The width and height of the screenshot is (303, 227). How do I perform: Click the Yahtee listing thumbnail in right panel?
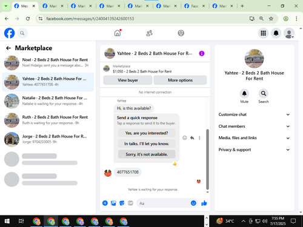click(254, 59)
